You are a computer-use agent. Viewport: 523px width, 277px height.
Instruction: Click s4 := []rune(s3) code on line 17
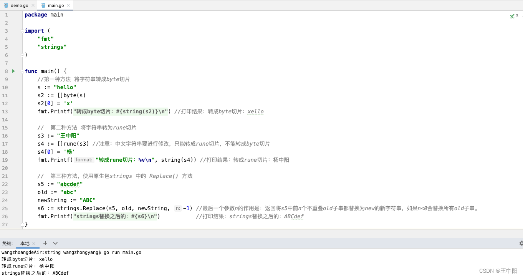pyautogui.click(x=63, y=144)
